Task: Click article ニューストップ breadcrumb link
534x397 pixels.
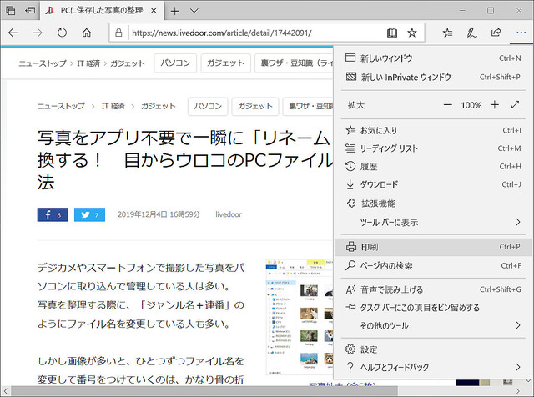Action: 61,106
